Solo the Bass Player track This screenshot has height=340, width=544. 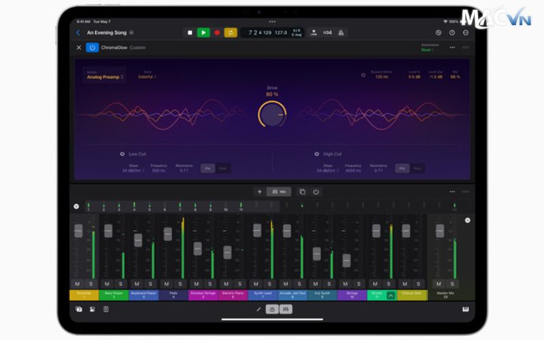click(121, 284)
